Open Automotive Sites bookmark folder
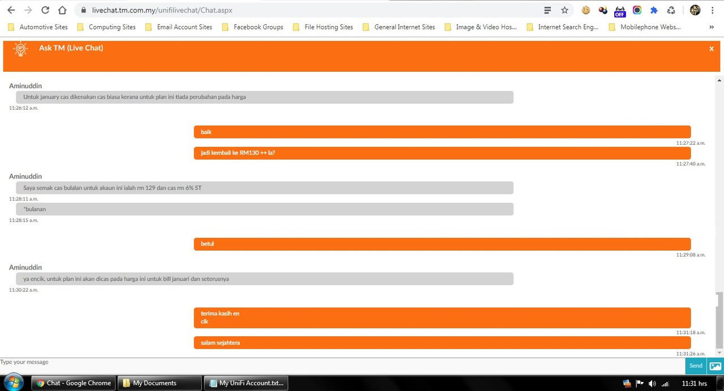 [38, 27]
